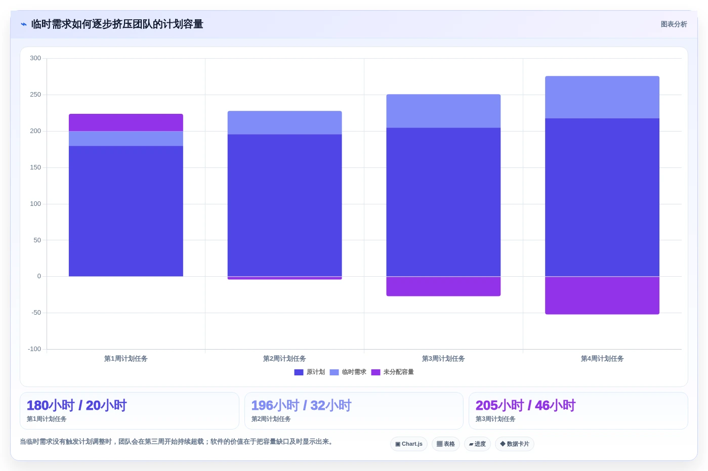Click the y-axis value -100
Image resolution: width=708 pixels, height=471 pixels.
(34, 349)
